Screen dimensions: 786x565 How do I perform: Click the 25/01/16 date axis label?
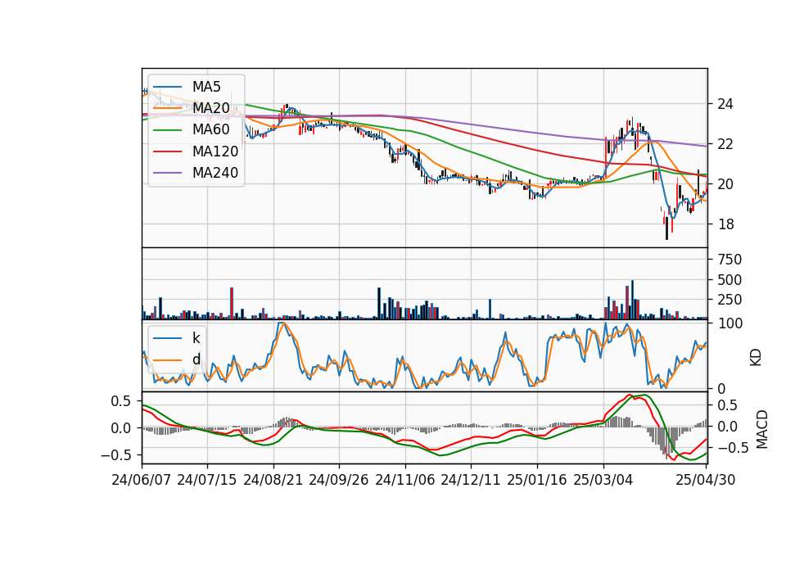(x=537, y=480)
